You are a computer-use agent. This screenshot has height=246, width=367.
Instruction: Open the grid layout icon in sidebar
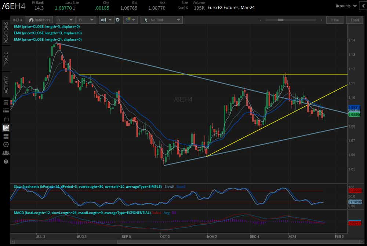(x=6, y=136)
